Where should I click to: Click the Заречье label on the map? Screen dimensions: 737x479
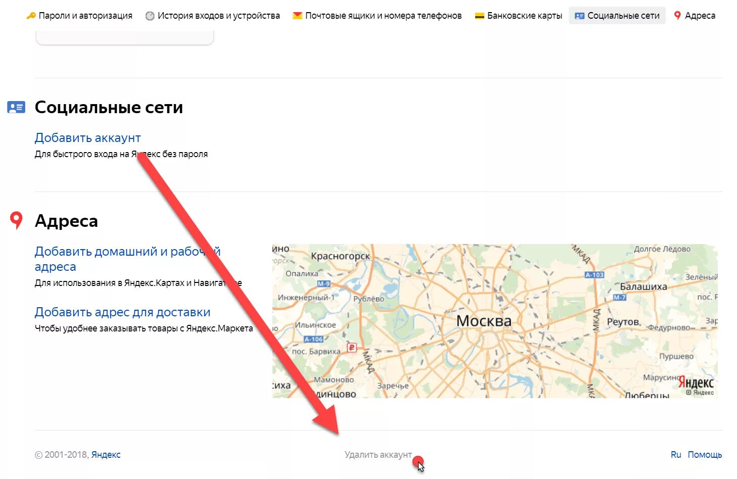392,386
